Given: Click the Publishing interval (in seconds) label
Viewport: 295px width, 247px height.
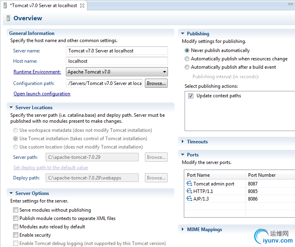Looking at the screenshot, I should (226, 77).
